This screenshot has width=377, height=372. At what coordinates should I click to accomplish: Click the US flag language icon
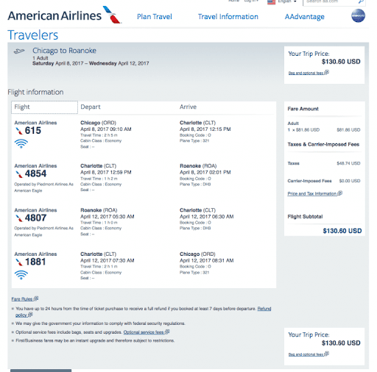271,2
